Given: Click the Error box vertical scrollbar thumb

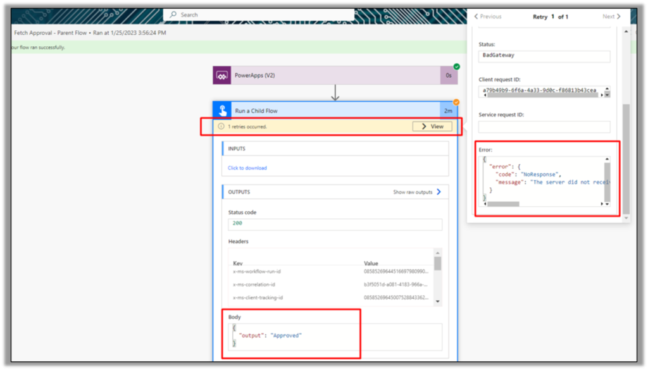Looking at the screenshot, I should coord(607,181).
